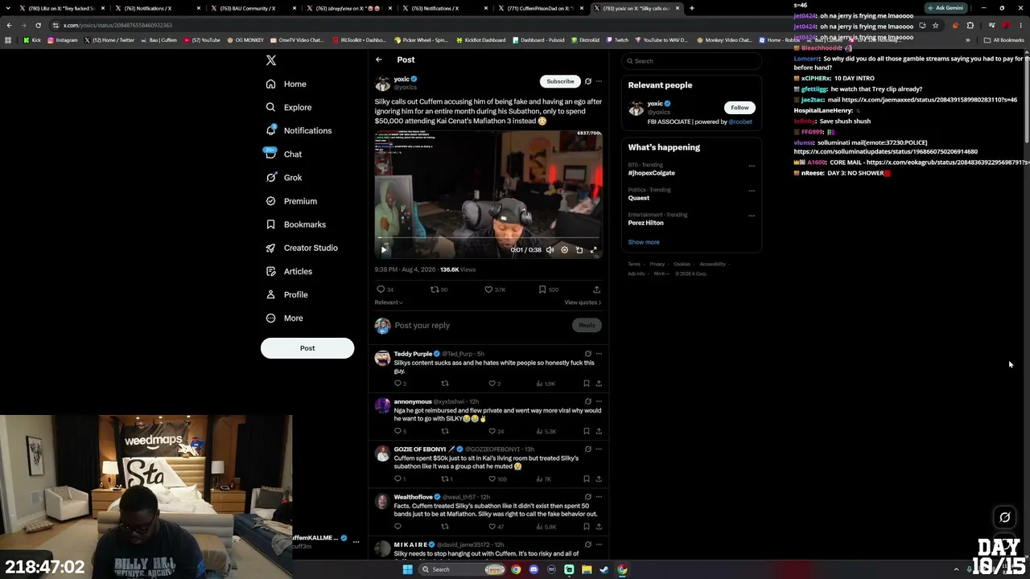The width and height of the screenshot is (1030, 579).
Task: Open Grok in the X sidebar
Action: [x=283, y=178]
